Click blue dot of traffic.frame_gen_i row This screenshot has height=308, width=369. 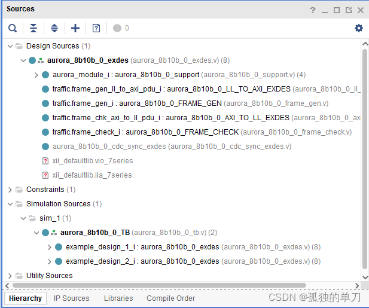45,103
